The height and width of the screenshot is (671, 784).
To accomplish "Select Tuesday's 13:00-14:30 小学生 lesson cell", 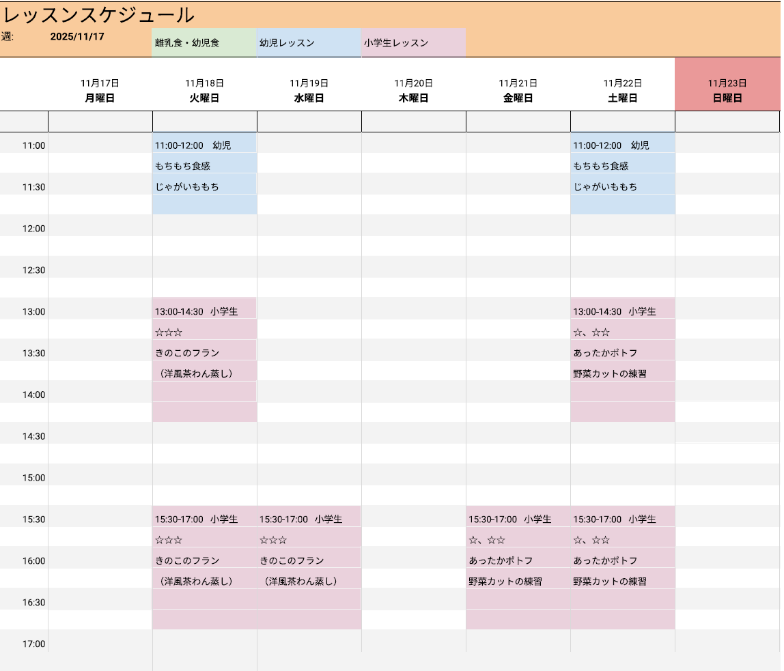I will pos(204,311).
